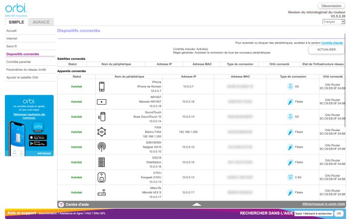Click the Marantz NR1607 media player icon

102,102
